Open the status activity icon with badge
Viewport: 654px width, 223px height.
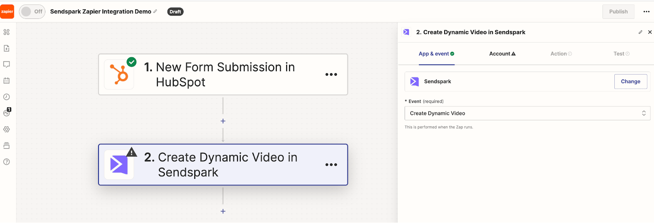(7, 113)
